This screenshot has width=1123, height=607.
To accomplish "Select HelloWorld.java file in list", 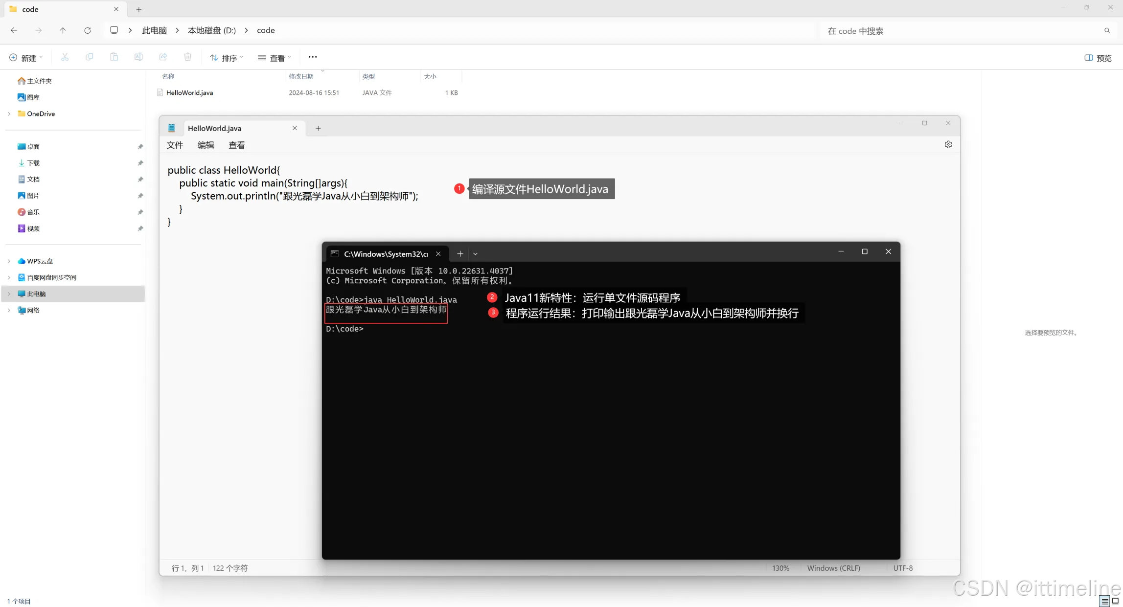I will click(x=189, y=93).
